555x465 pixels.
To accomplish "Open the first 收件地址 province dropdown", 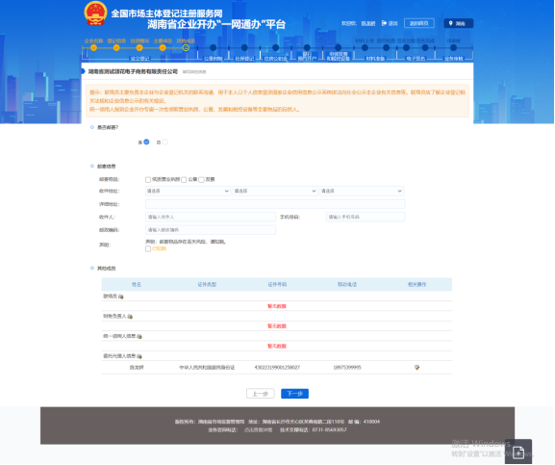I will point(188,192).
